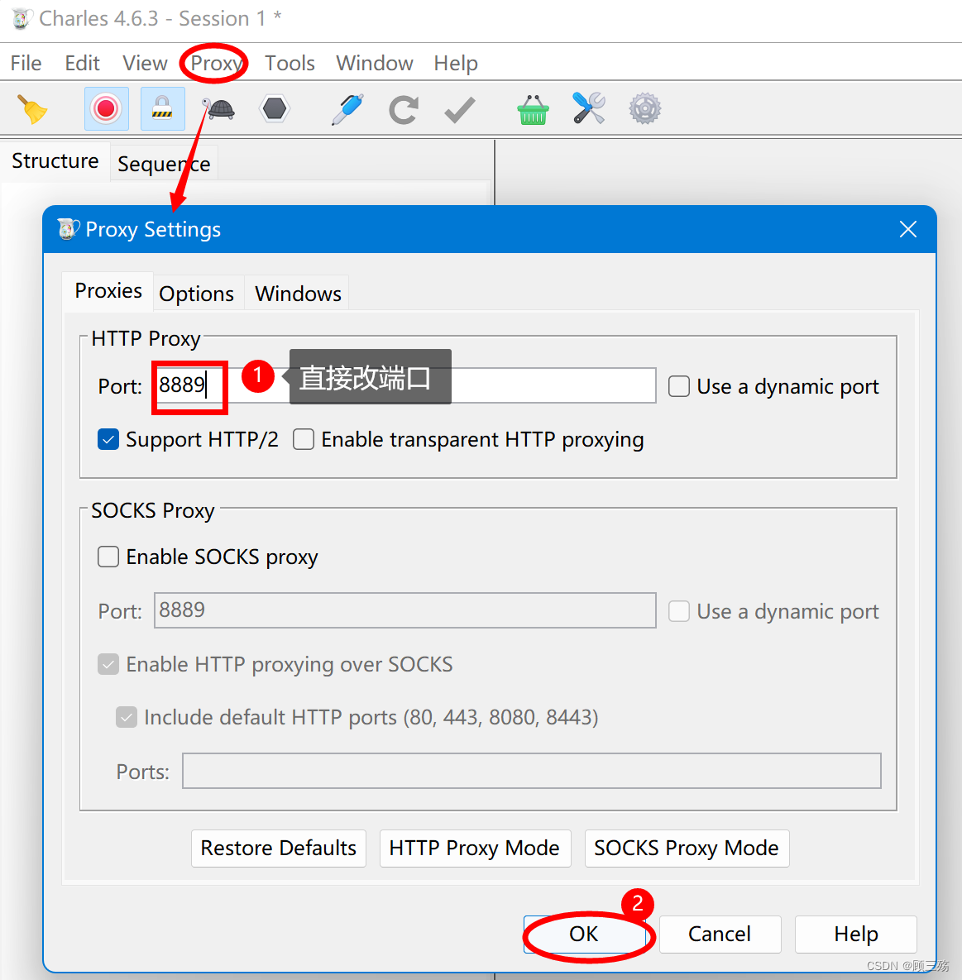Click SOCKS Proxy Mode button

pyautogui.click(x=687, y=849)
